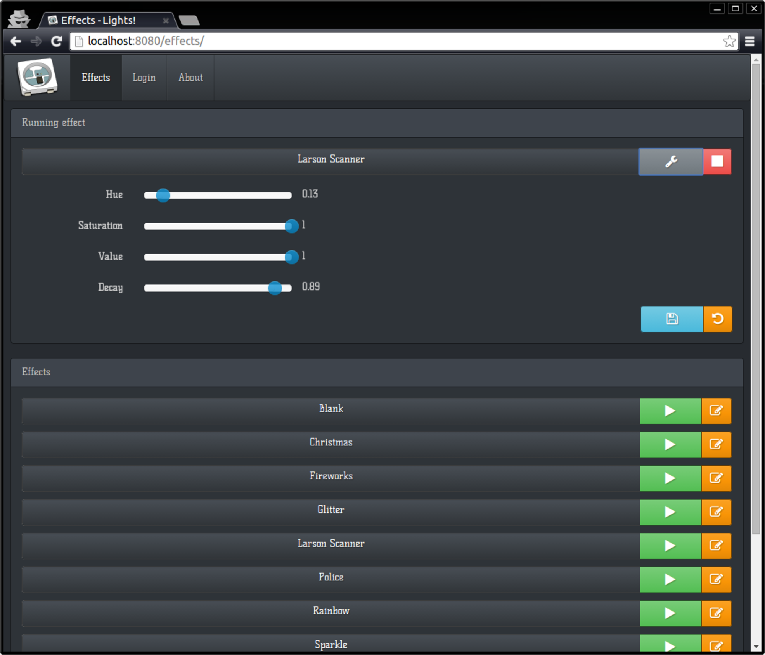Click the Sparkle effect row label

[x=331, y=644]
